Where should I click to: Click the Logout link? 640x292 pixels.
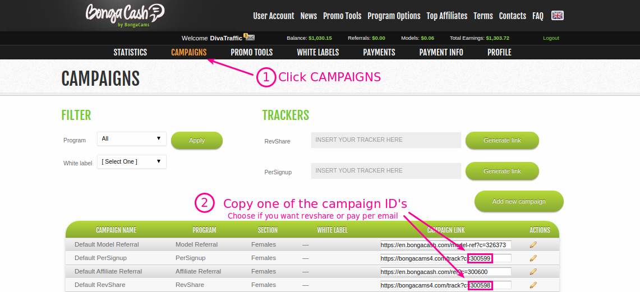click(x=551, y=38)
